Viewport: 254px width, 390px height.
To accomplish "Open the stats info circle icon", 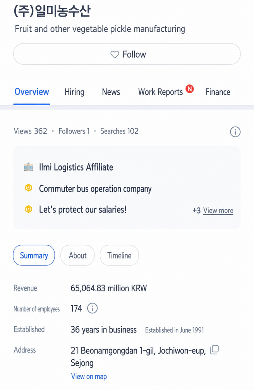I will (x=235, y=132).
